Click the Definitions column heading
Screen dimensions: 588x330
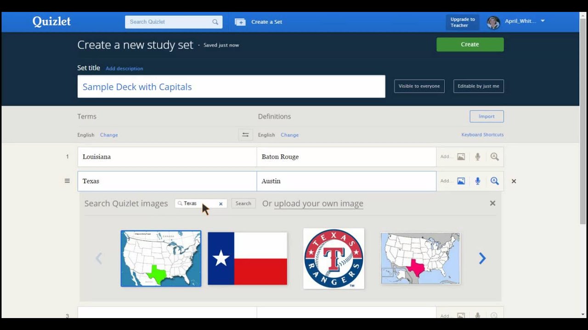(274, 116)
